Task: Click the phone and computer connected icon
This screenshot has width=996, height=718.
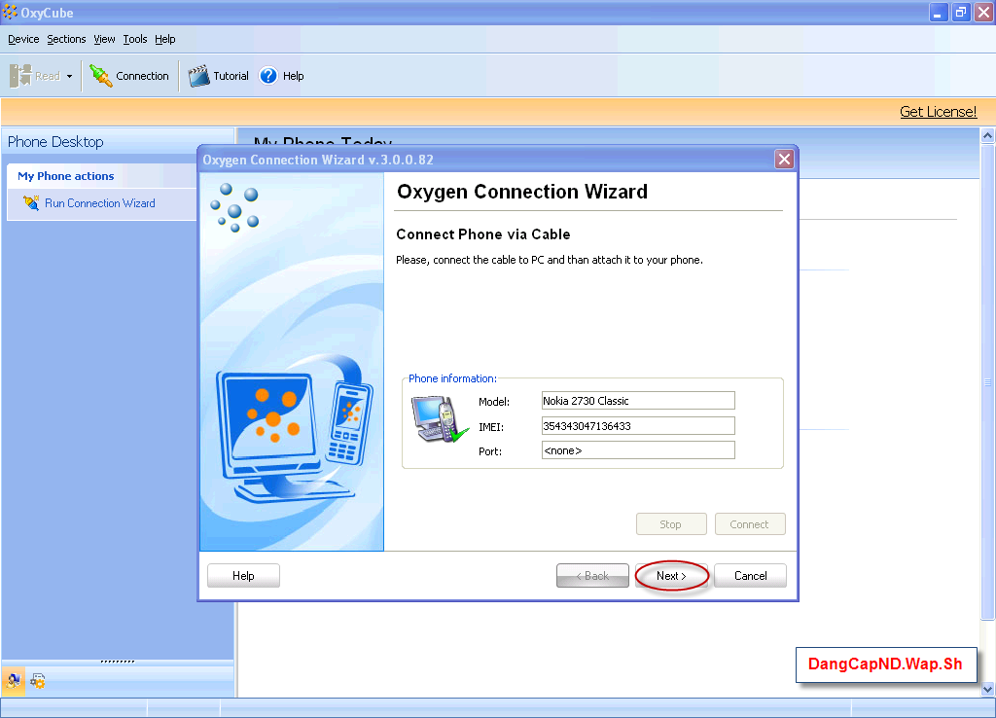Action: [x=440, y=419]
